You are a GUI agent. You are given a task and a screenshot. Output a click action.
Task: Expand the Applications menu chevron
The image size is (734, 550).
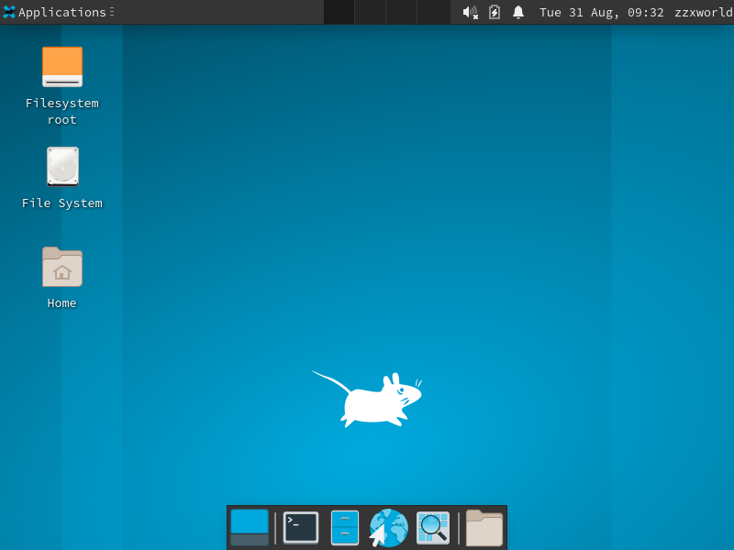(112, 12)
